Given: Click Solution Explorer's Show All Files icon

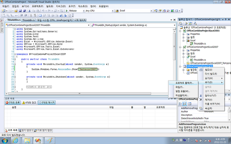Looking at the screenshot, I should 186,23.
